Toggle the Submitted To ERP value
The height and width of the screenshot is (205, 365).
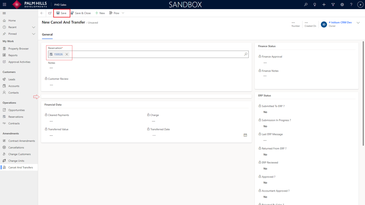pyautogui.click(x=265, y=112)
